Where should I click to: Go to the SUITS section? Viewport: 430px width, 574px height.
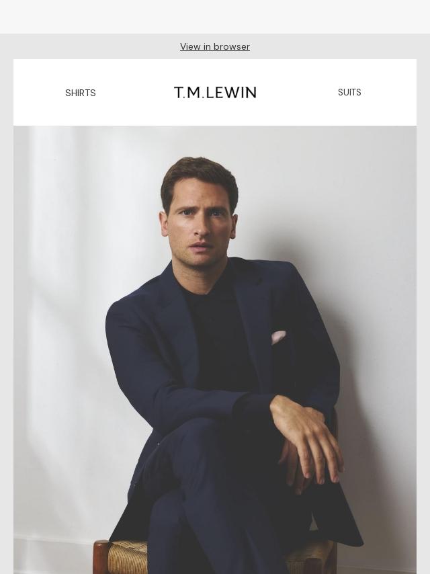pyautogui.click(x=349, y=92)
